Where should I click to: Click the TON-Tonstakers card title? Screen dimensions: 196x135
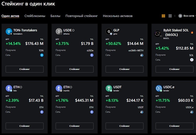pyautogui.click(x=25, y=30)
